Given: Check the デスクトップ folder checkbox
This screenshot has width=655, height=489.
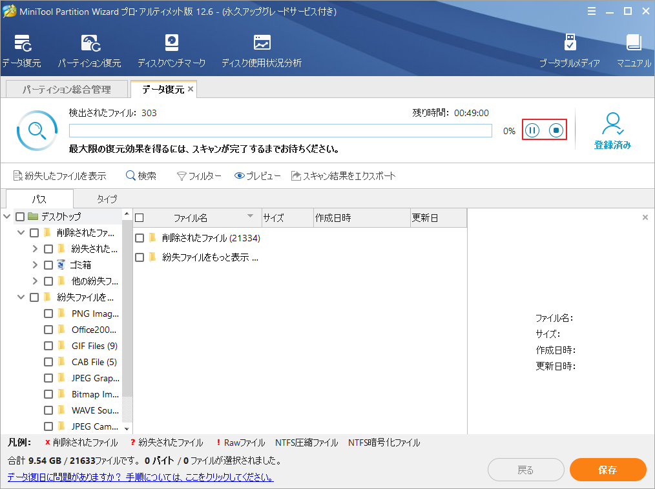Looking at the screenshot, I should 19,216.
